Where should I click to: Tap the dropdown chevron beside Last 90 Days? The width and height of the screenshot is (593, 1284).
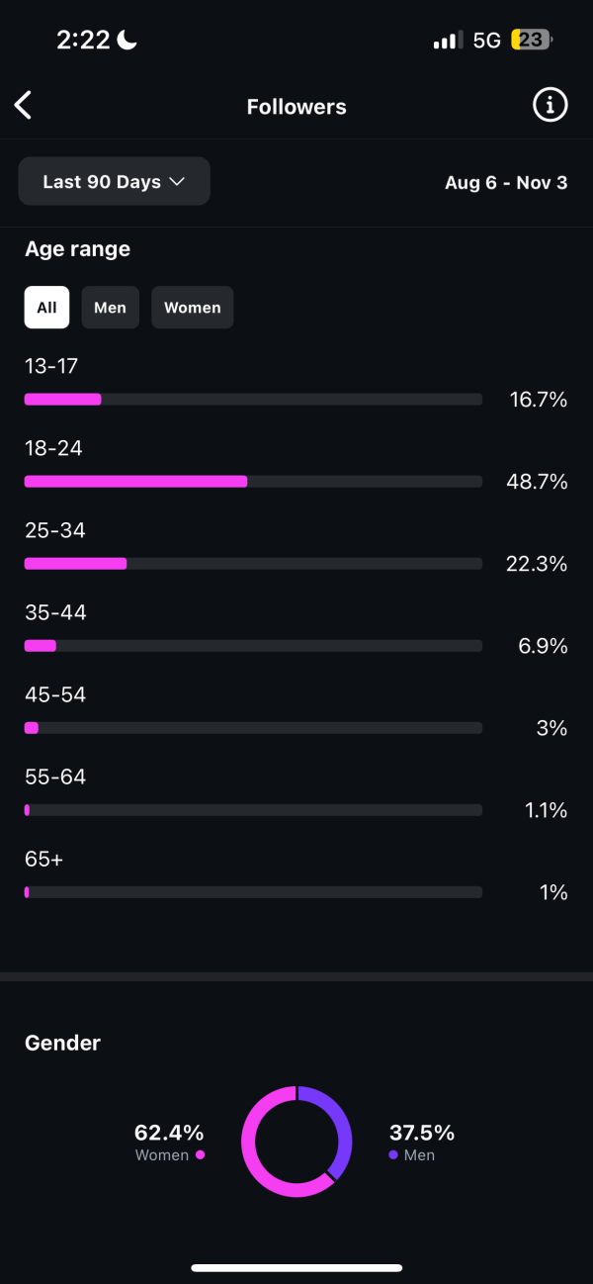(178, 182)
